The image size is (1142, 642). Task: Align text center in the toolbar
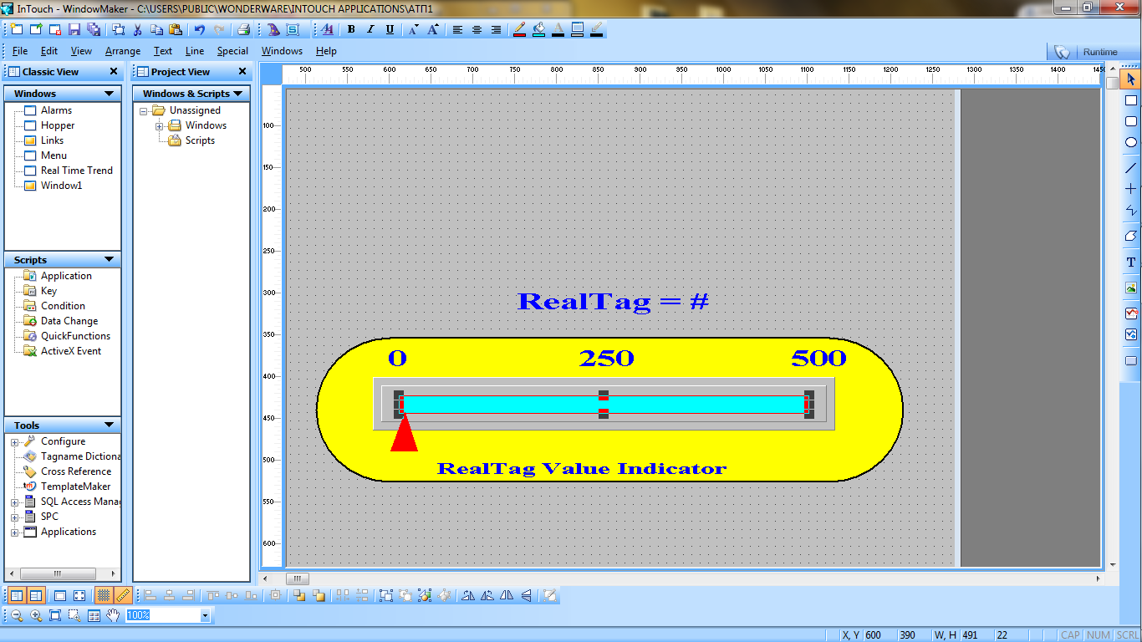click(x=477, y=29)
